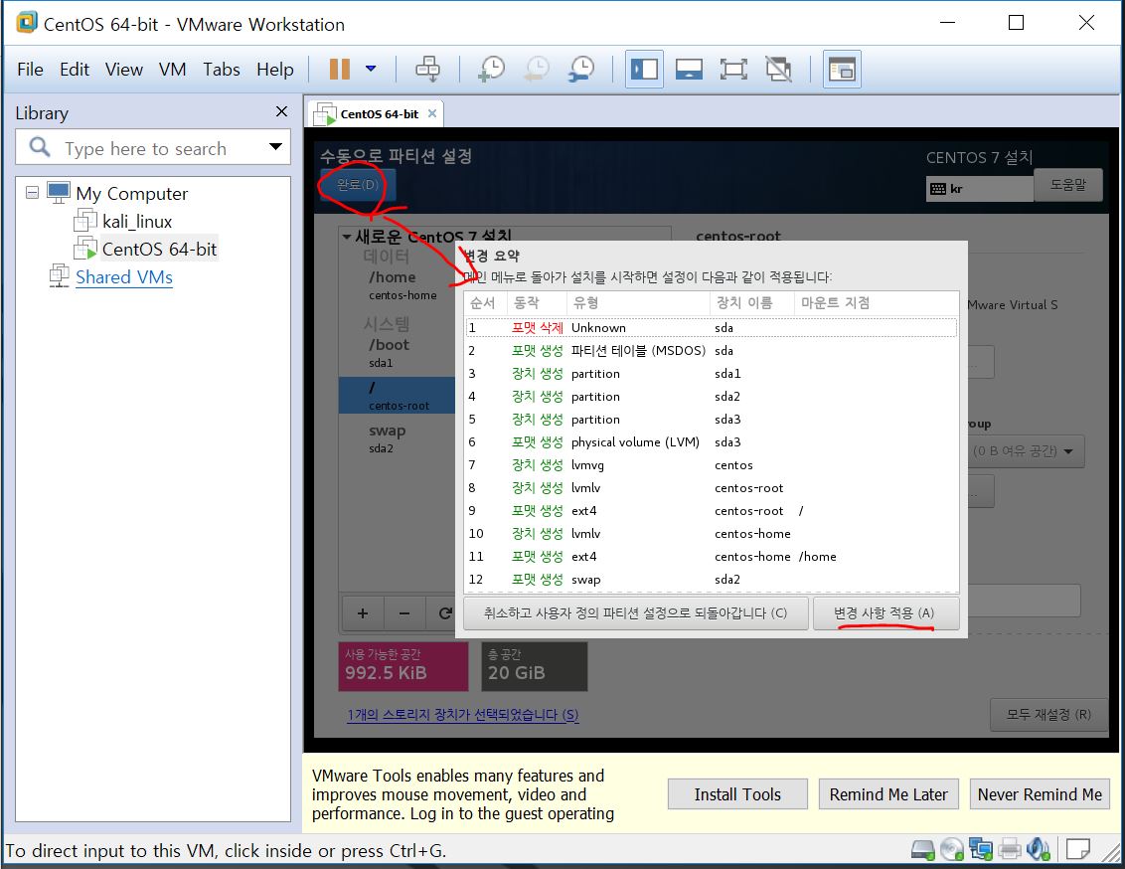Click the 장치 이름 column header
The height and width of the screenshot is (869, 1125).
click(751, 303)
